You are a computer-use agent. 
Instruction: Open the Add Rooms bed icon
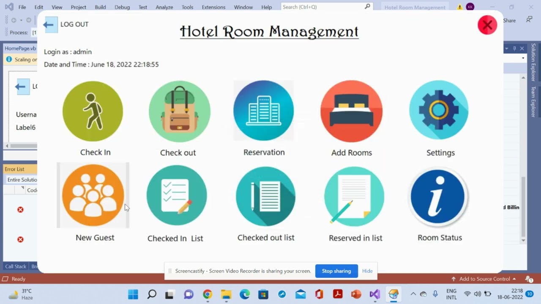click(351, 111)
